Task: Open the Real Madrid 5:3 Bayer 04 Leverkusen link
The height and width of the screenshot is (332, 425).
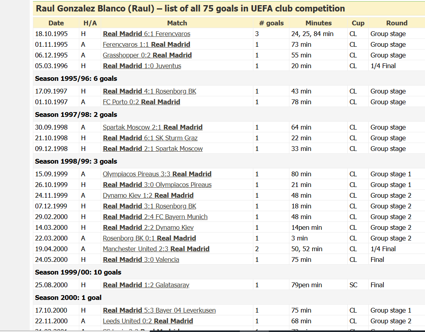Action: 159,311
